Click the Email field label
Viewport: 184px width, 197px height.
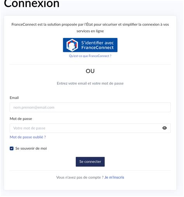[14, 98]
